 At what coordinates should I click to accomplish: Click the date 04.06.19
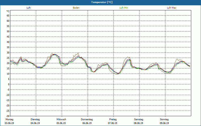35,123
